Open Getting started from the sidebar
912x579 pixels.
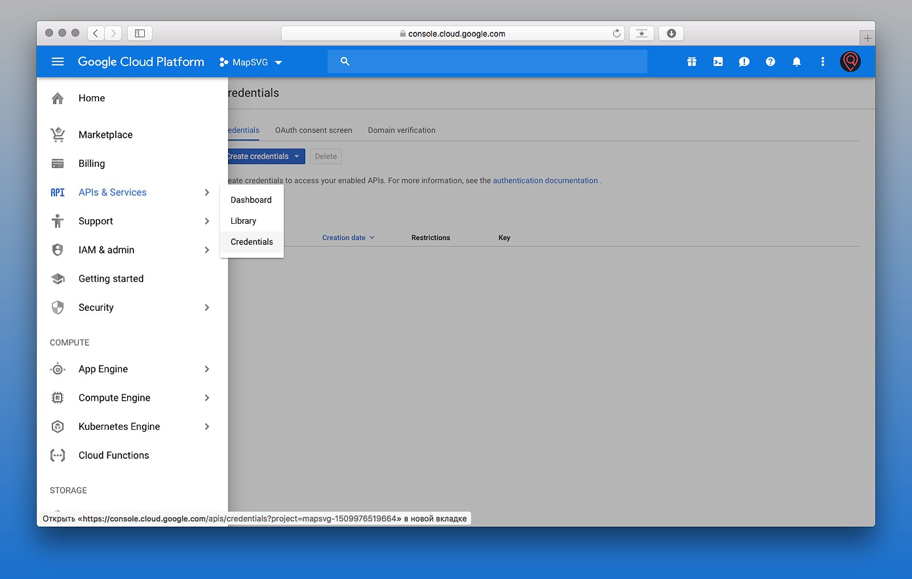(x=111, y=279)
